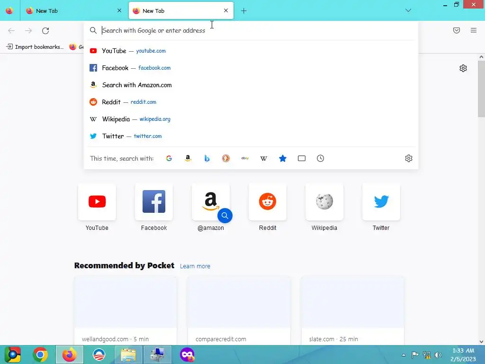Click the taskbar clock showing 1:33 AM
Image resolution: width=485 pixels, height=364 pixels.
point(463,355)
